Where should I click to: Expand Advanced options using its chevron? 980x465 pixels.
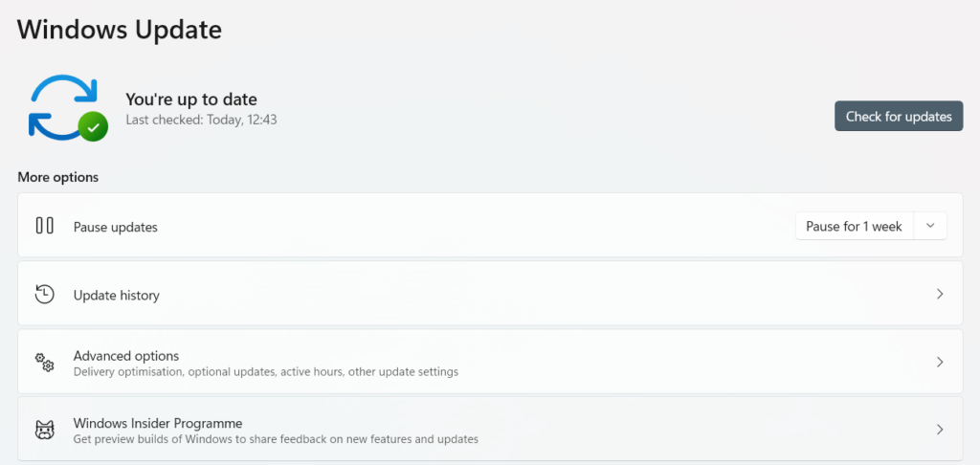point(940,363)
